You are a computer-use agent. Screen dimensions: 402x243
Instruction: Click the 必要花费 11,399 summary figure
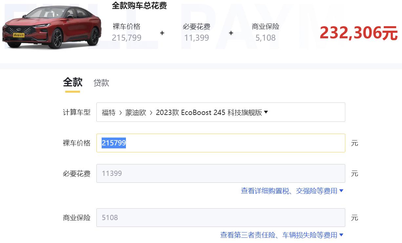tap(196, 38)
